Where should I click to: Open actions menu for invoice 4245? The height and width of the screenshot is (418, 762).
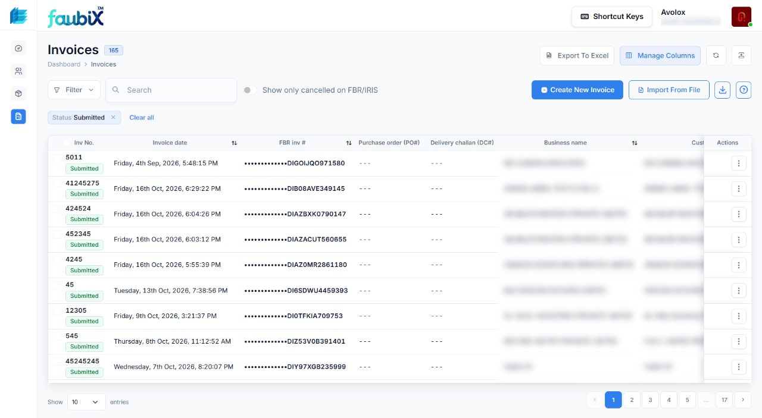click(739, 265)
